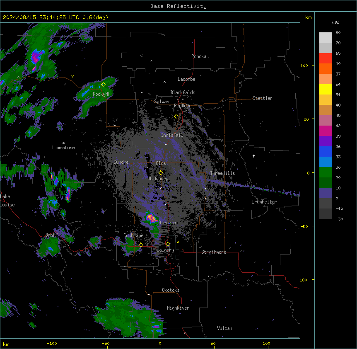Click the Stettler label
357x349 pixels.
[x=263, y=98]
